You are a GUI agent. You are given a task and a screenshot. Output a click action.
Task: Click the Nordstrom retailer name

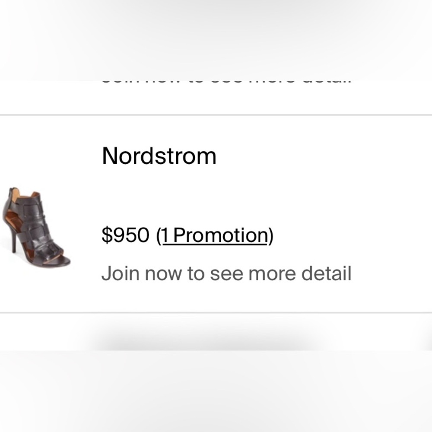[x=159, y=156]
